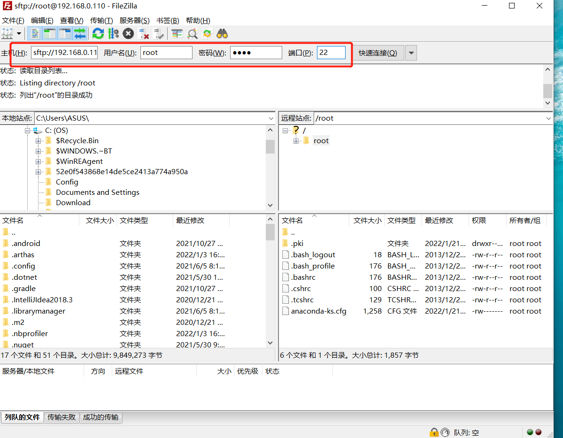Viewport: 563px width, 438px height.
Task: Sort remote list by 文件类型 column
Action: click(x=403, y=221)
